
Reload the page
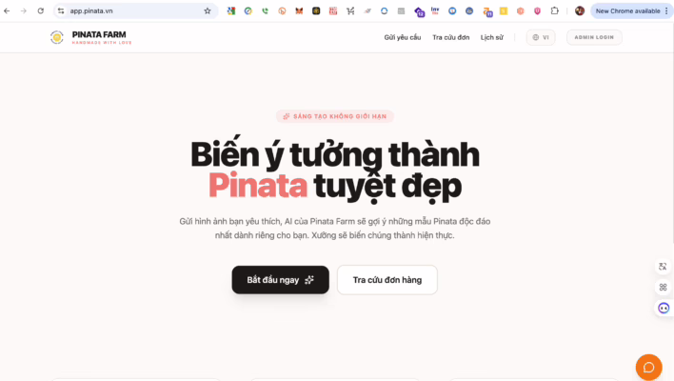click(40, 10)
